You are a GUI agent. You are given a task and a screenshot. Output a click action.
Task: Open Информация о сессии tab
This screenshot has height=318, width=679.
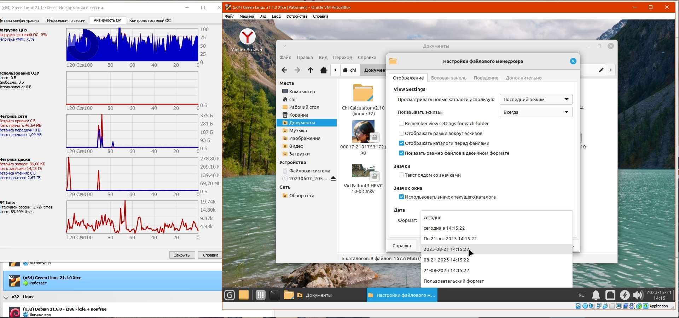pyautogui.click(x=66, y=20)
